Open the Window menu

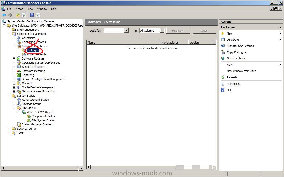[42, 9]
